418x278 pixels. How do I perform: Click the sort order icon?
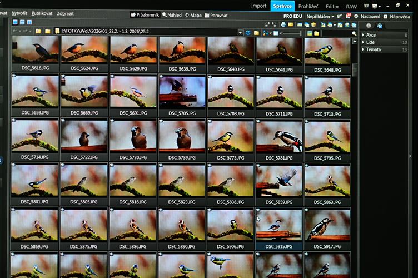265,33
